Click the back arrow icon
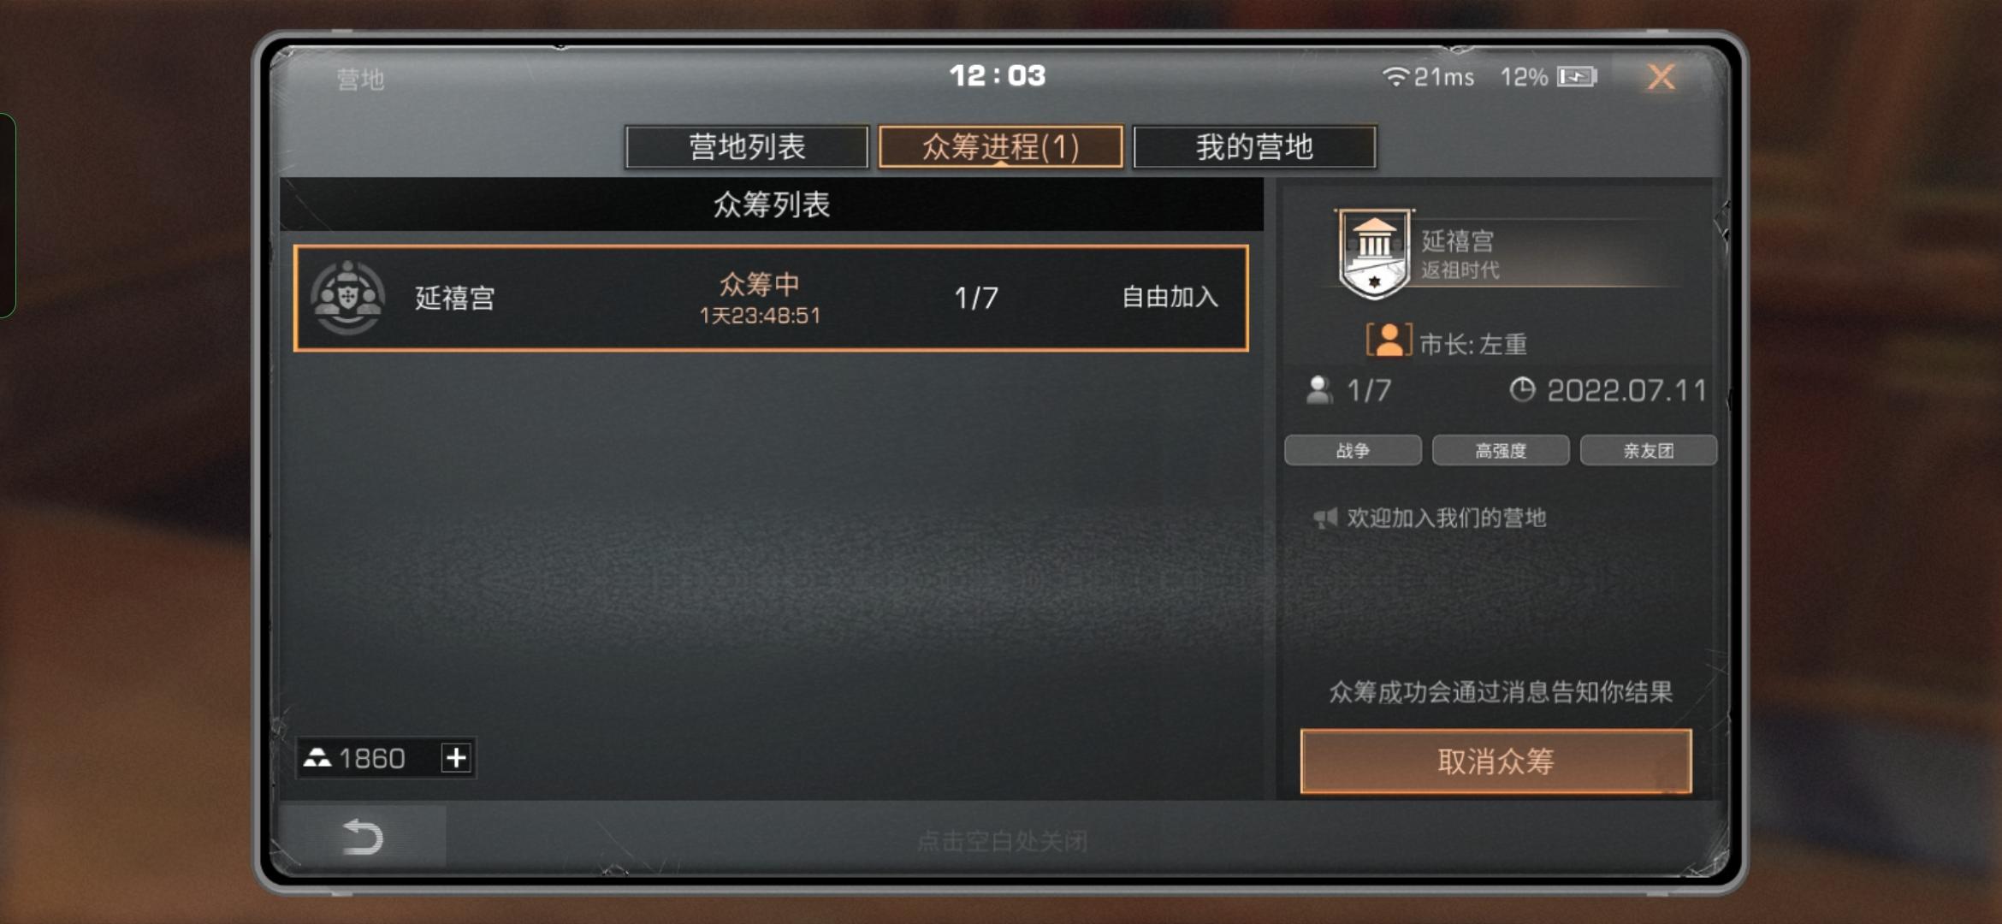The width and height of the screenshot is (2002, 924). 363,836
